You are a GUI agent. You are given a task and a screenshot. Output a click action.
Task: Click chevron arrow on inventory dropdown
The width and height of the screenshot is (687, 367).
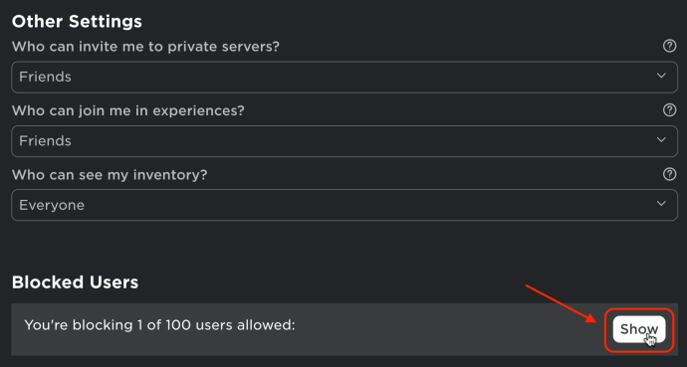tap(661, 204)
